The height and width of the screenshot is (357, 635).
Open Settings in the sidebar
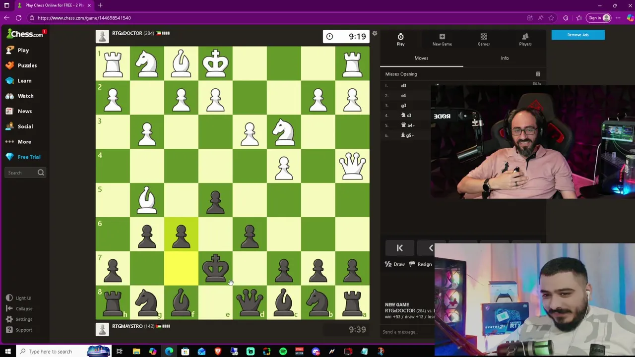point(19,319)
